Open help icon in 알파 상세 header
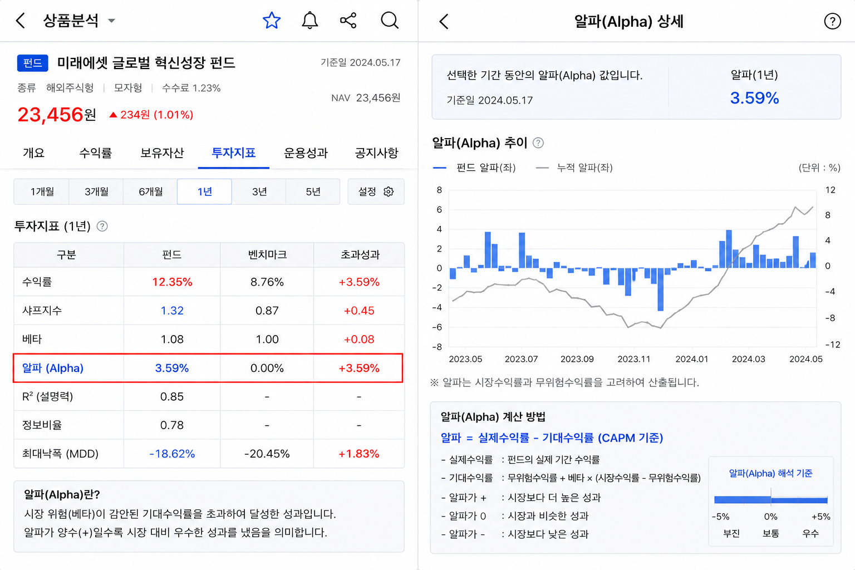 tap(832, 22)
